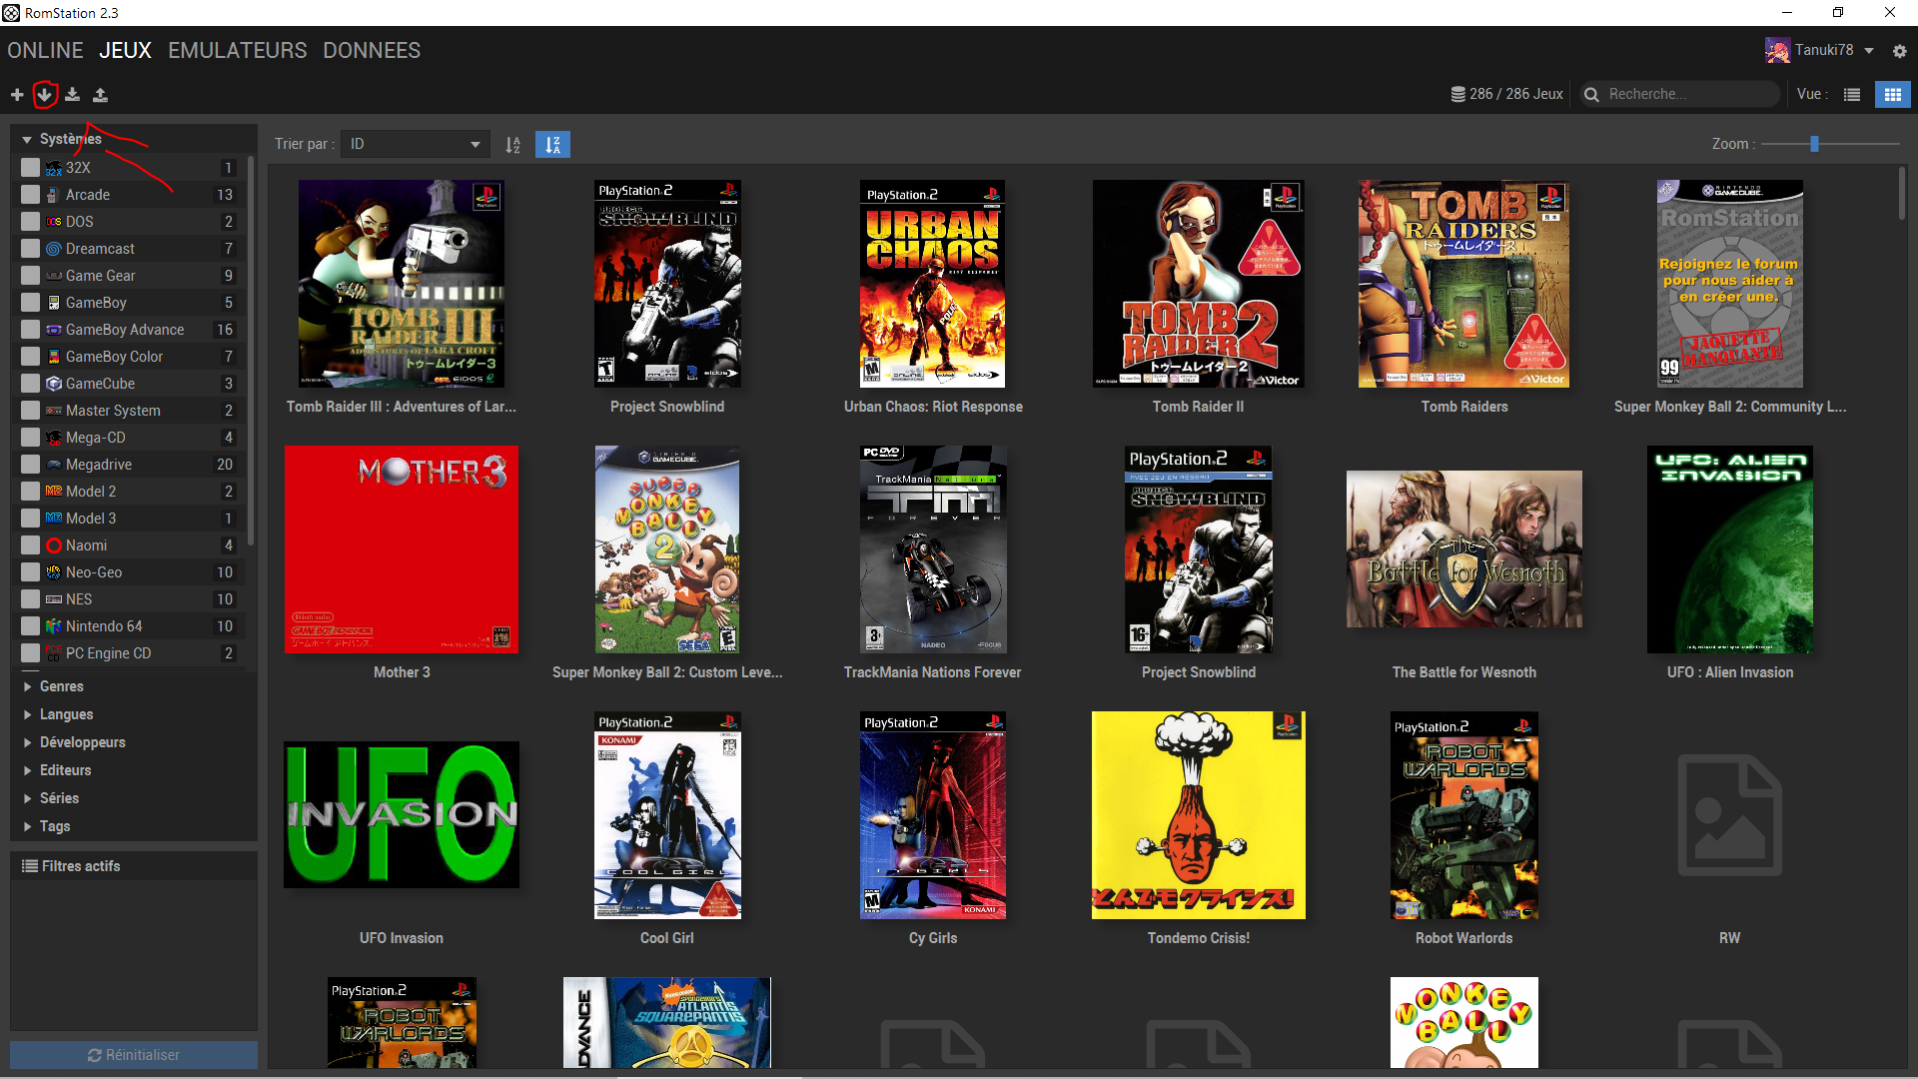Click descending sort order icon

(x=552, y=145)
